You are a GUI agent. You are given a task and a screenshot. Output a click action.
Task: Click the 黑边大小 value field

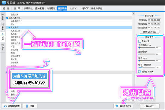pos(158,61)
